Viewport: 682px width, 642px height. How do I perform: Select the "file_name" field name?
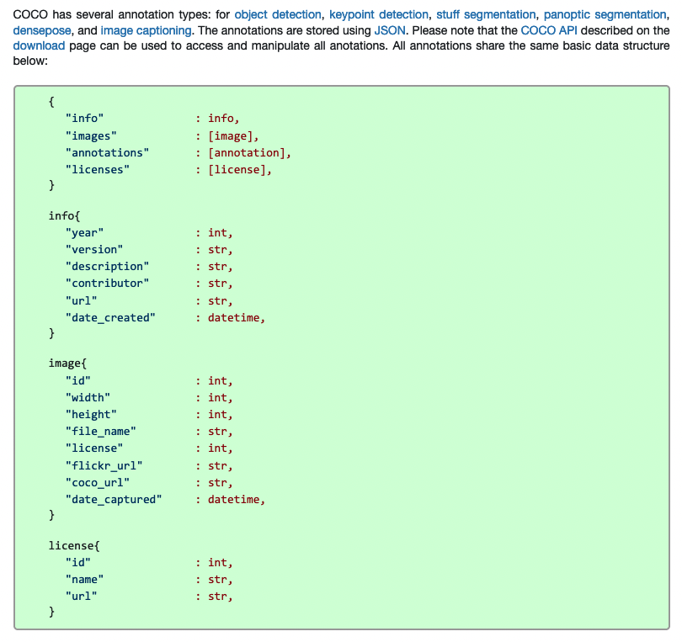click(x=100, y=432)
